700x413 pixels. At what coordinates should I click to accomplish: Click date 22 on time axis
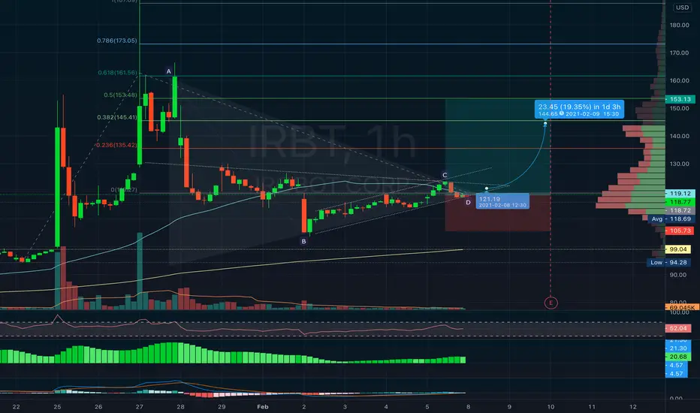[16, 407]
